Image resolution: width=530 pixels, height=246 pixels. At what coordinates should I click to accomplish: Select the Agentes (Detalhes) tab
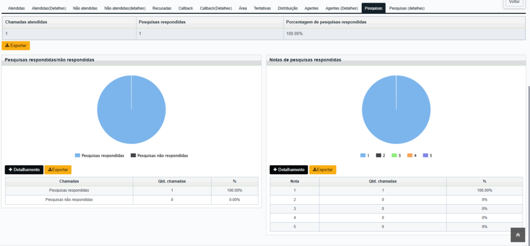[342, 8]
